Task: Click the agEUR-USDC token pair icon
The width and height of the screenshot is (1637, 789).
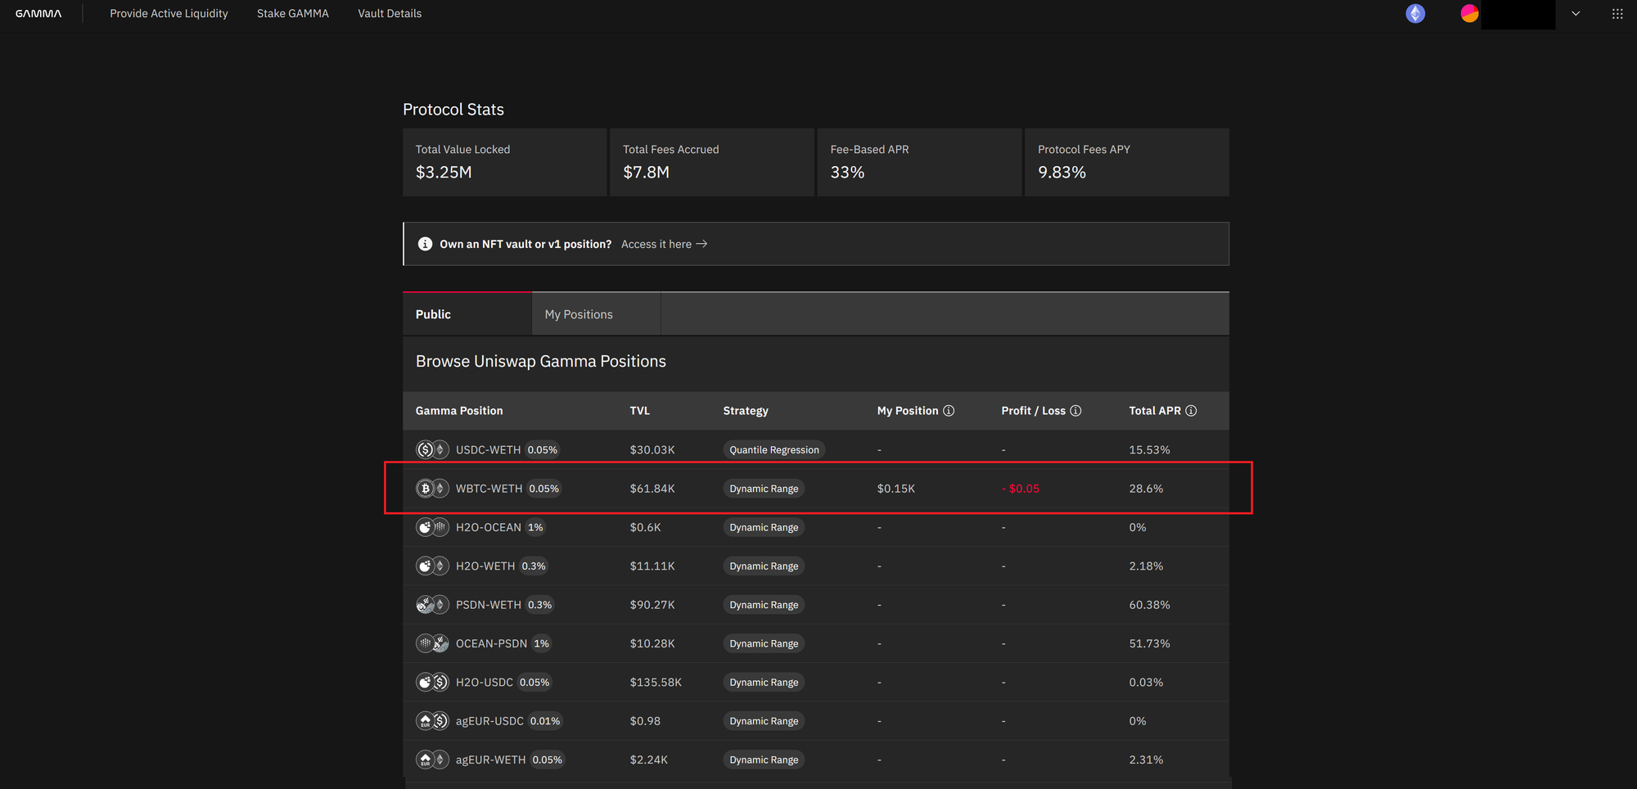Action: point(432,721)
